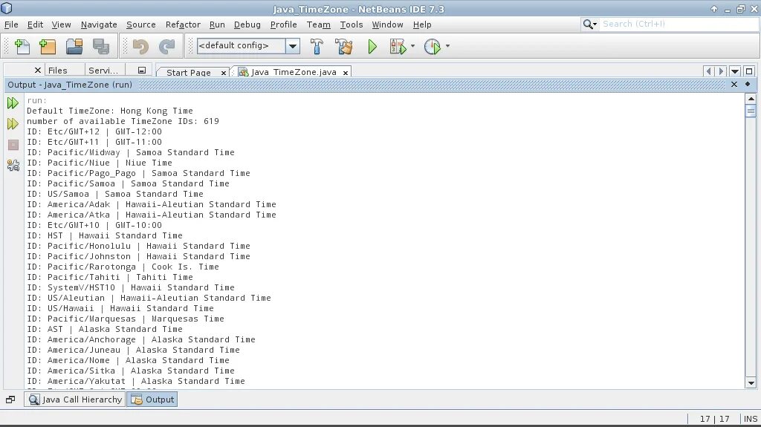Image resolution: width=761 pixels, height=427 pixels.
Task: Click line 'number of available TimeZone IDs: 619'
Action: point(123,121)
